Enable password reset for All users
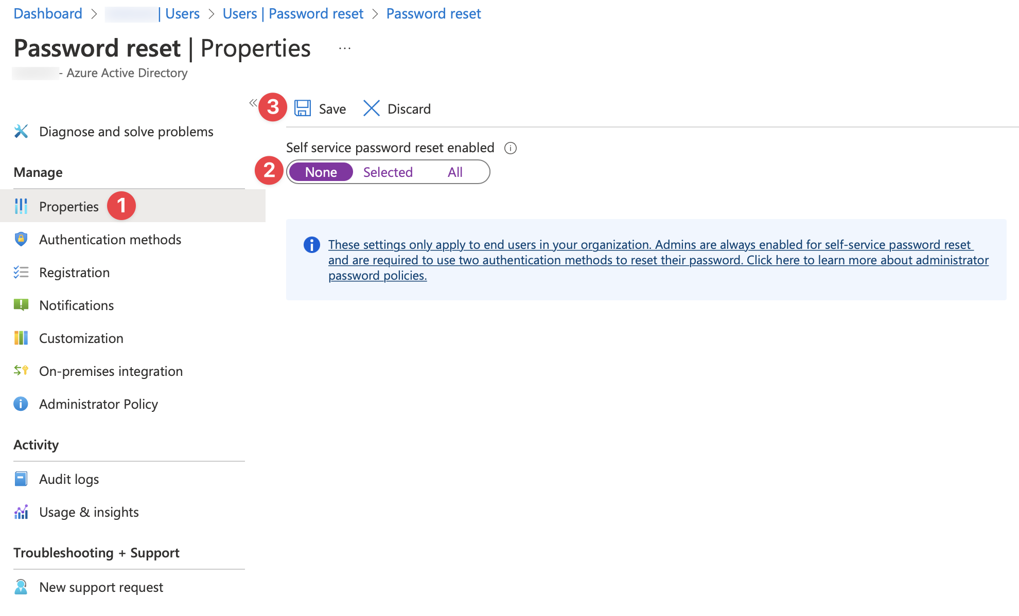Image resolution: width=1019 pixels, height=616 pixels. (x=455, y=172)
